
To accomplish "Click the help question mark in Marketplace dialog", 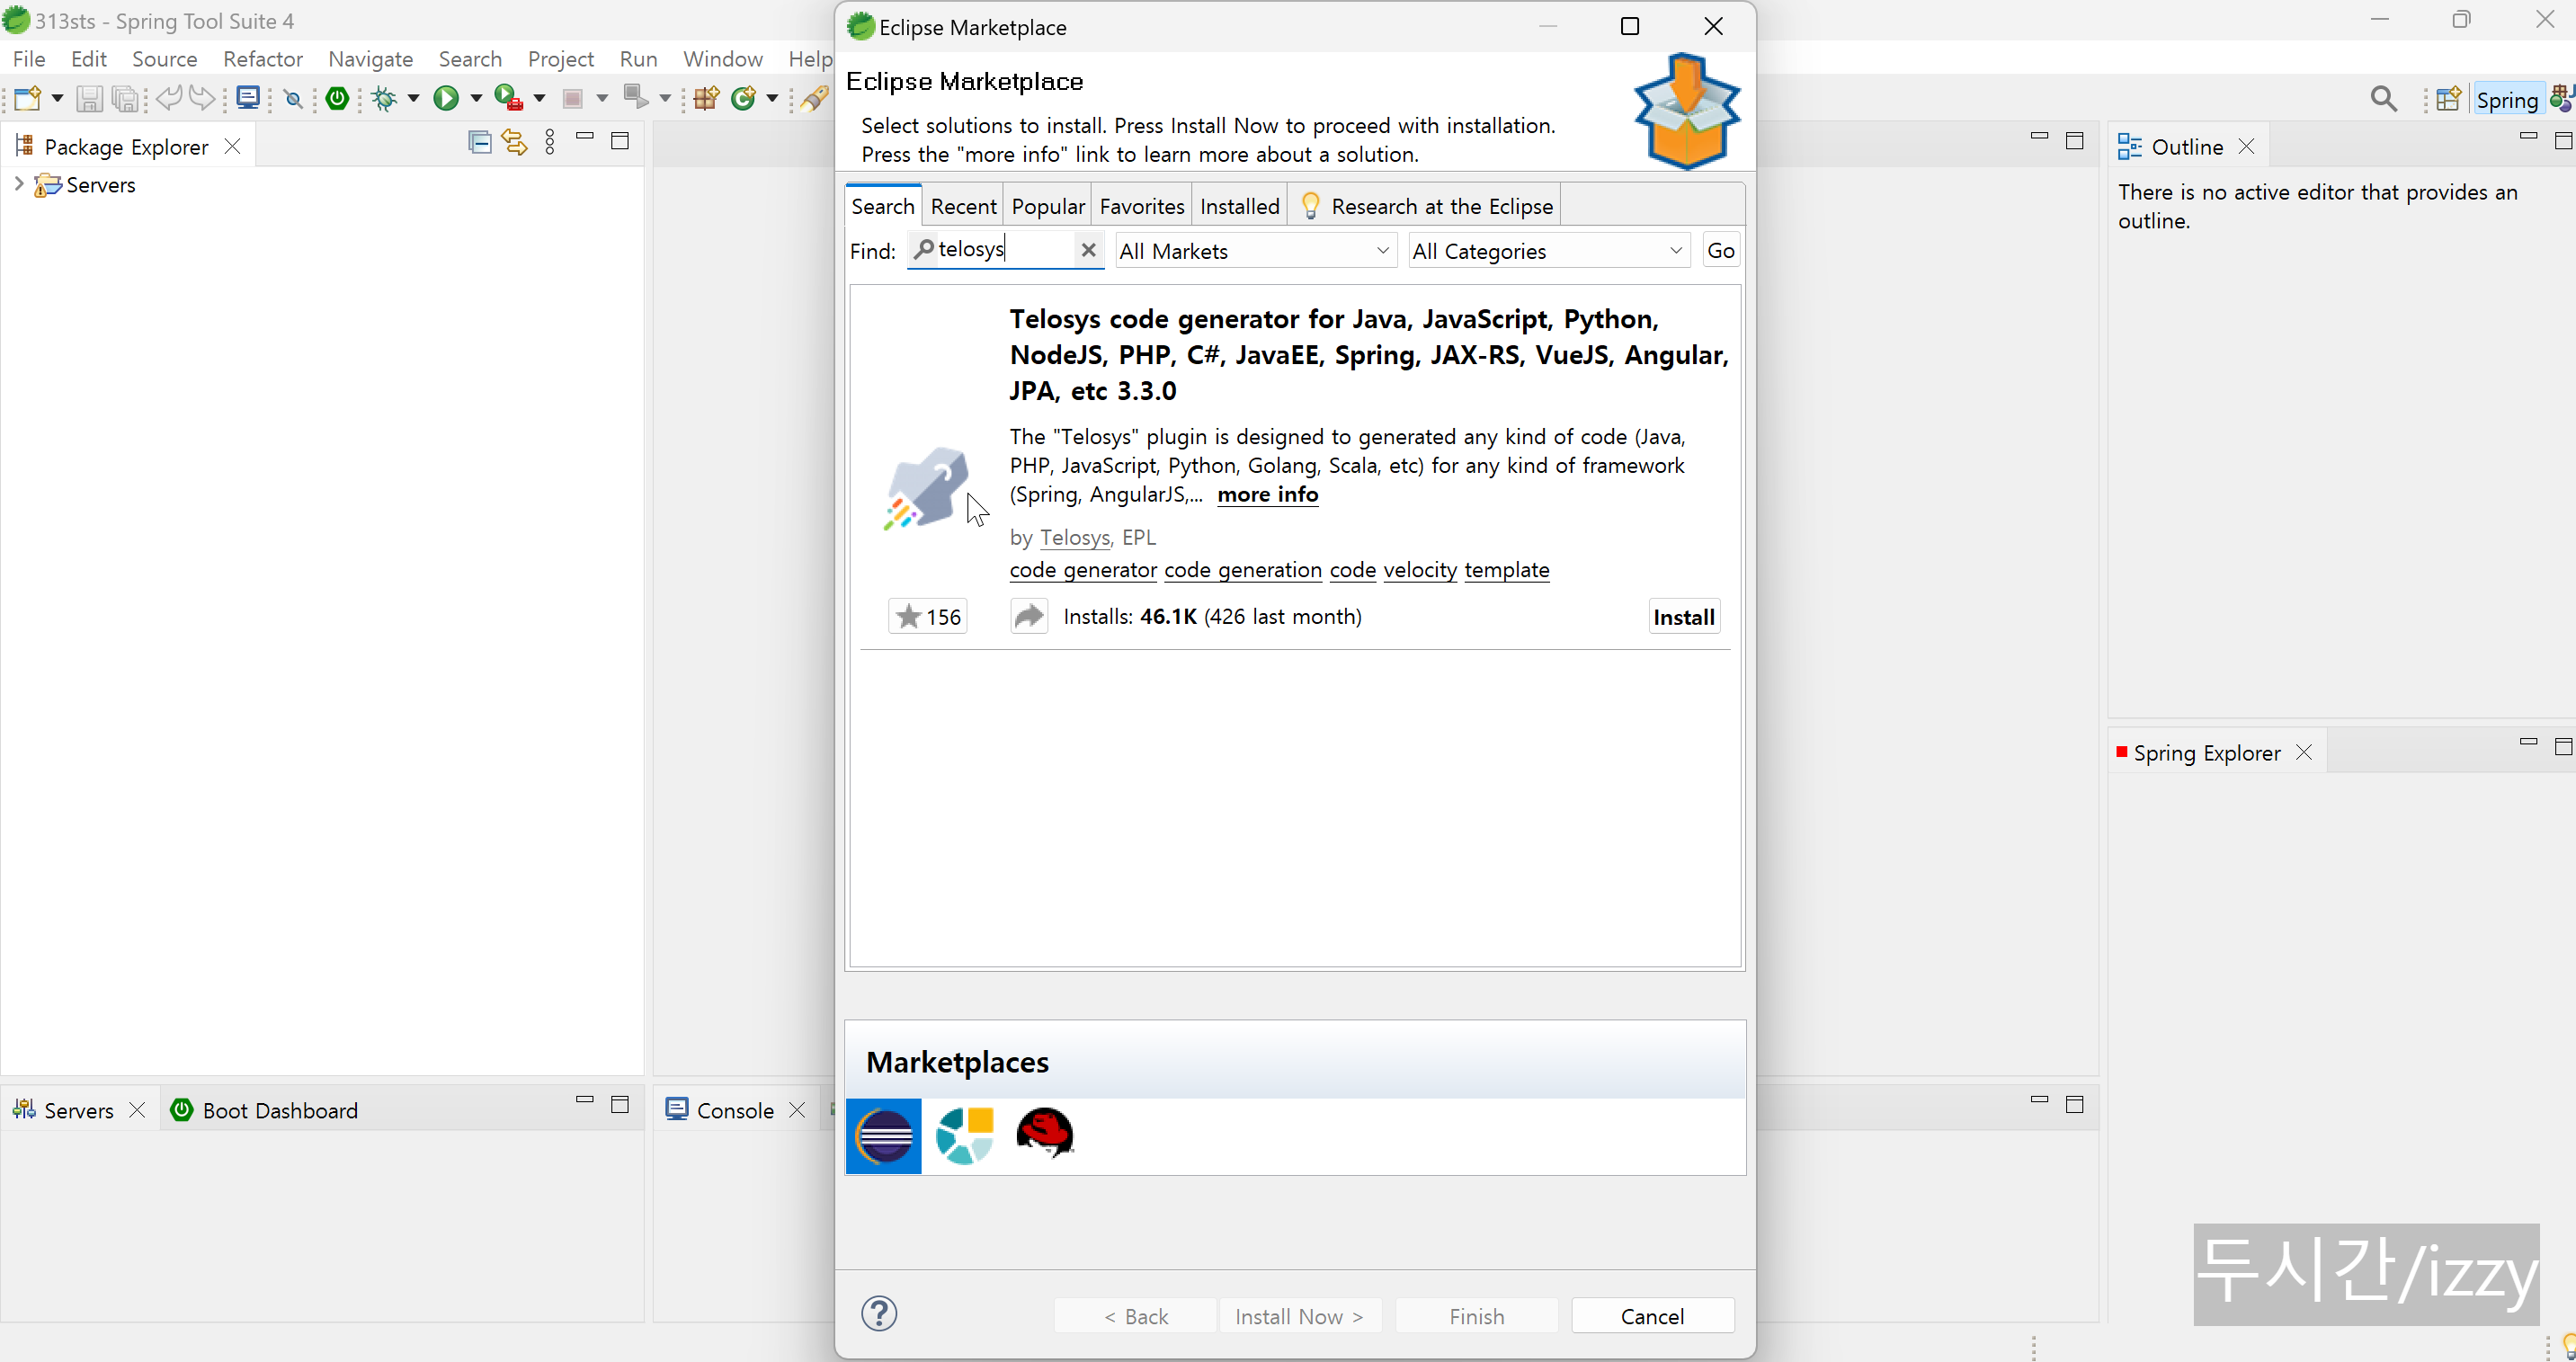I will (x=879, y=1314).
